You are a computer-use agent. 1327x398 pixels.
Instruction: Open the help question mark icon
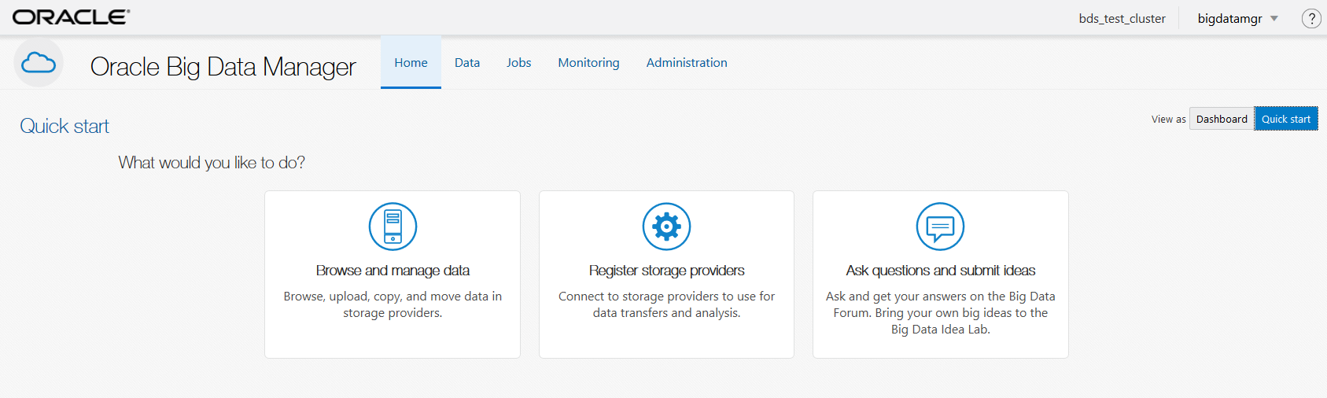click(1311, 18)
